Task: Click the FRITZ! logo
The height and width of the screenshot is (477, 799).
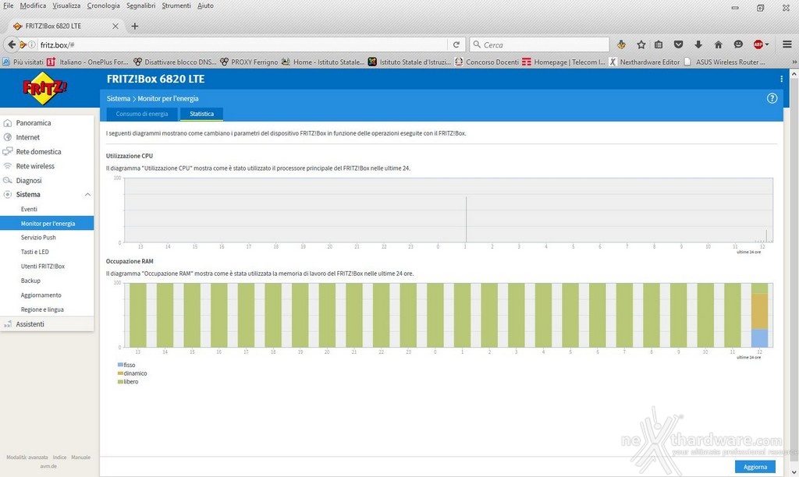Action: [44, 88]
